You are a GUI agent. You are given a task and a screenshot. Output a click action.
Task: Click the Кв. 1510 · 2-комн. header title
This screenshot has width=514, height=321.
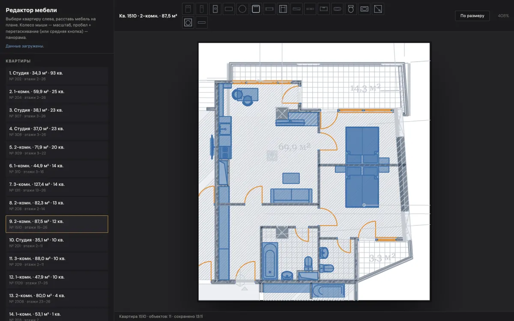click(148, 16)
